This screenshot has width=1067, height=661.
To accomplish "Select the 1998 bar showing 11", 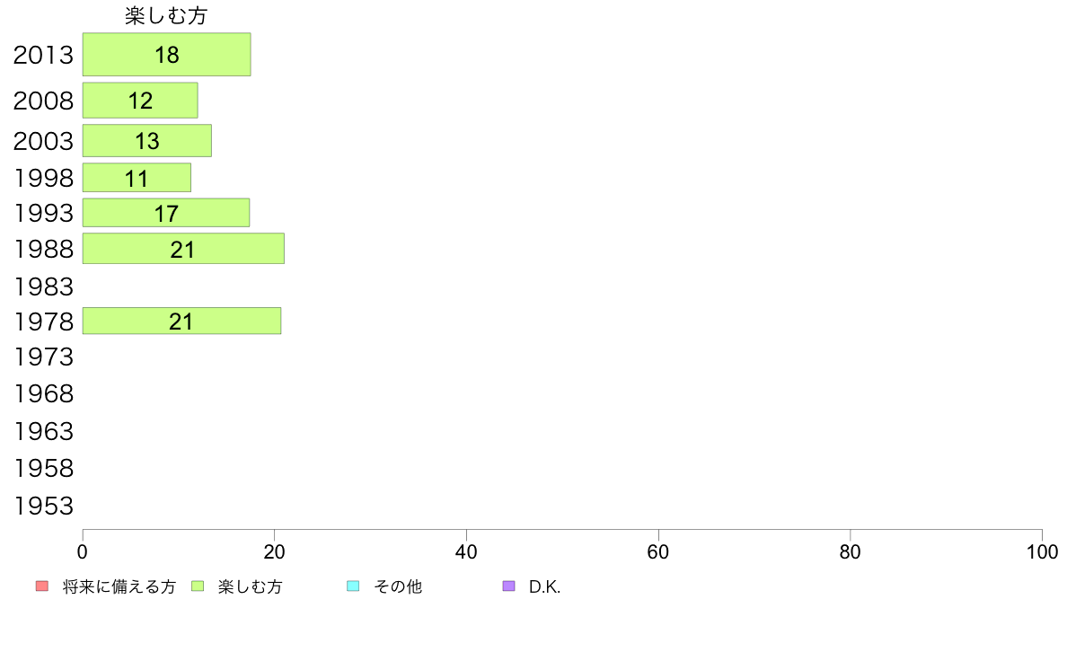I will [x=137, y=178].
